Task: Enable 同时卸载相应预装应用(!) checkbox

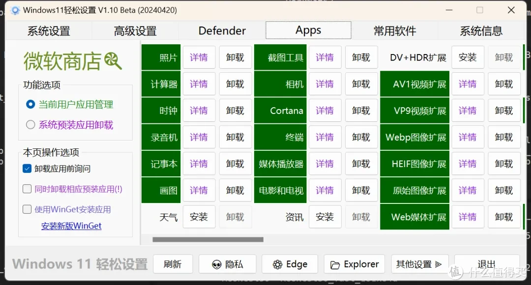Action: click(27, 189)
